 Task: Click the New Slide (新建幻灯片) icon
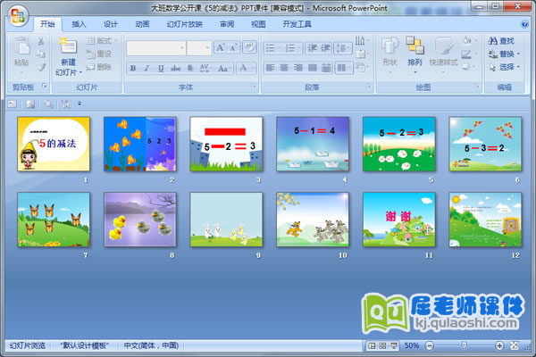(68, 46)
